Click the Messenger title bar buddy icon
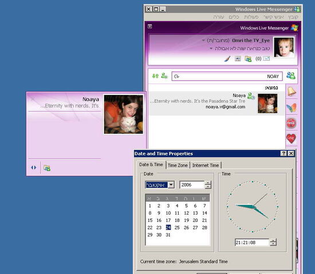Viewport: 315px width, 274px height. (x=297, y=9)
